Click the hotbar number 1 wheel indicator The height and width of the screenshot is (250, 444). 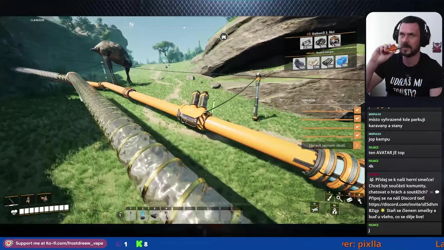pos(120,215)
